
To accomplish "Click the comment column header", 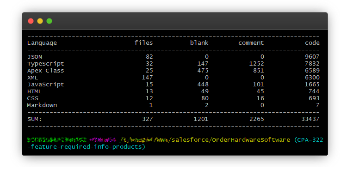I will (x=251, y=43).
